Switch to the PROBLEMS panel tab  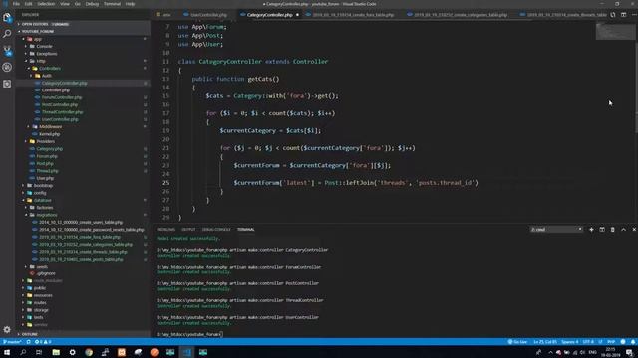tap(166, 230)
